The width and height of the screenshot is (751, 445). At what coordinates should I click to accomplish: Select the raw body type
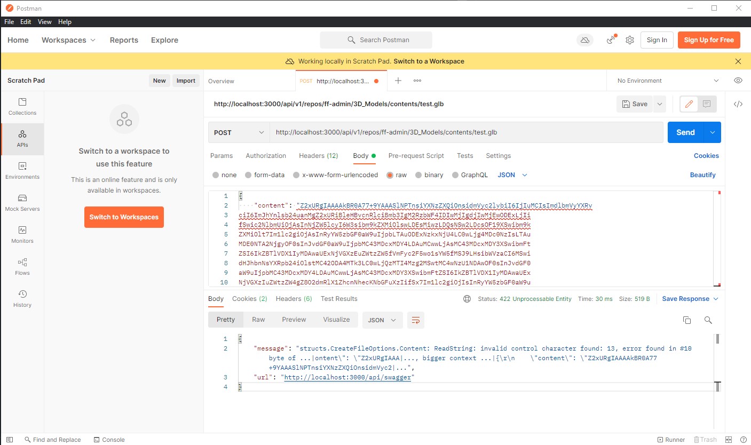pos(397,175)
